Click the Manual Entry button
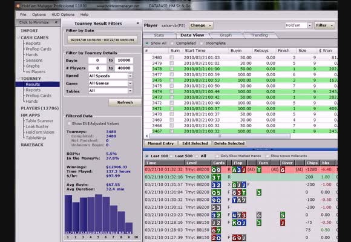The width and height of the screenshot is (351, 242). [160, 143]
